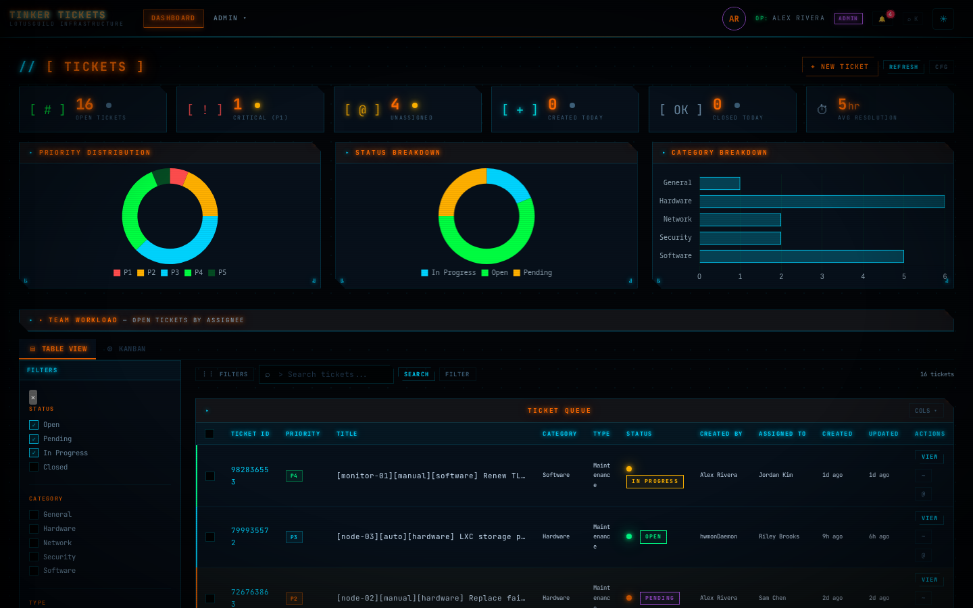Click the avg resolution clock icon
The width and height of the screenshot is (973, 608).
click(822, 109)
